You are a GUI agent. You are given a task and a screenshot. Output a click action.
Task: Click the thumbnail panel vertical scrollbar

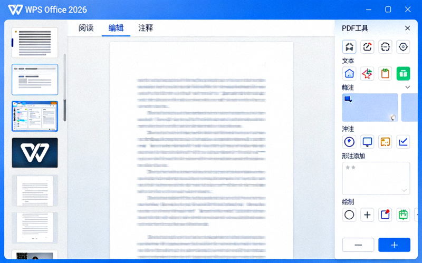[x=64, y=87]
